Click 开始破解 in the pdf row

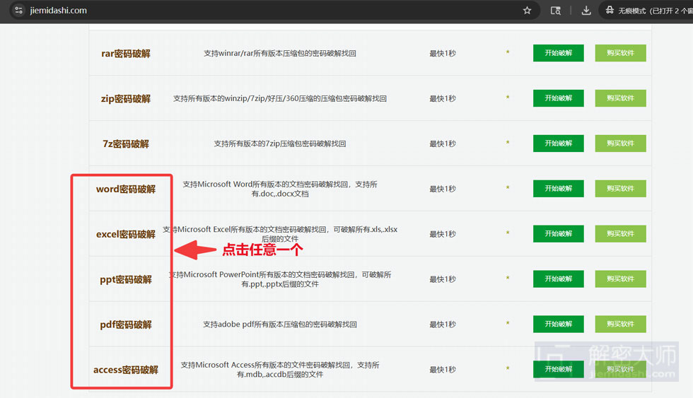[558, 324]
